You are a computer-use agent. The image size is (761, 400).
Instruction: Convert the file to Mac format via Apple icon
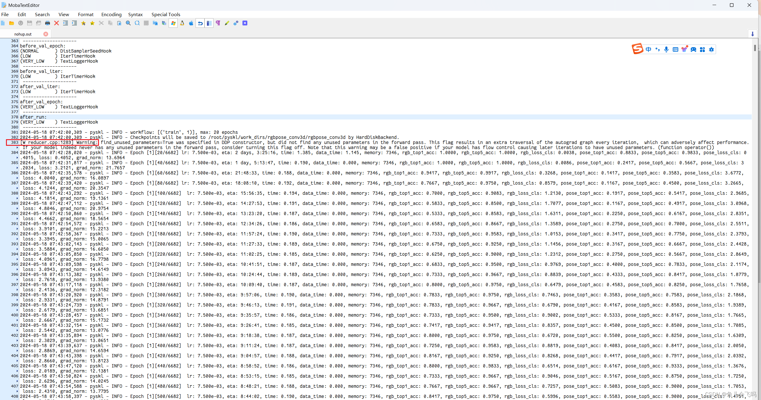click(x=191, y=23)
